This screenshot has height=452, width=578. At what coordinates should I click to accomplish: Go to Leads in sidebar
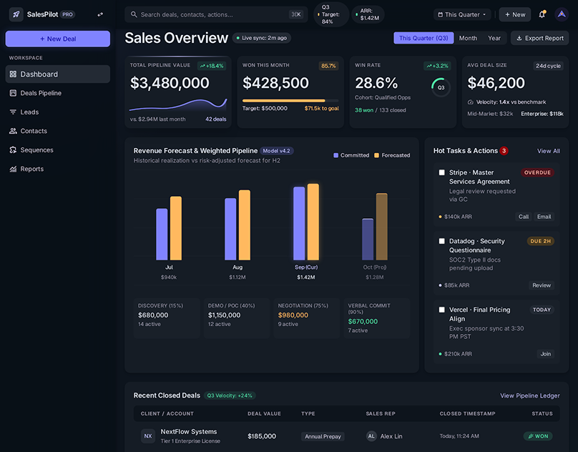tap(58, 112)
